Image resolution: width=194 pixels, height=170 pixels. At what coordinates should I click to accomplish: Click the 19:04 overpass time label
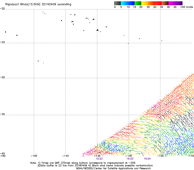coord(147,159)
